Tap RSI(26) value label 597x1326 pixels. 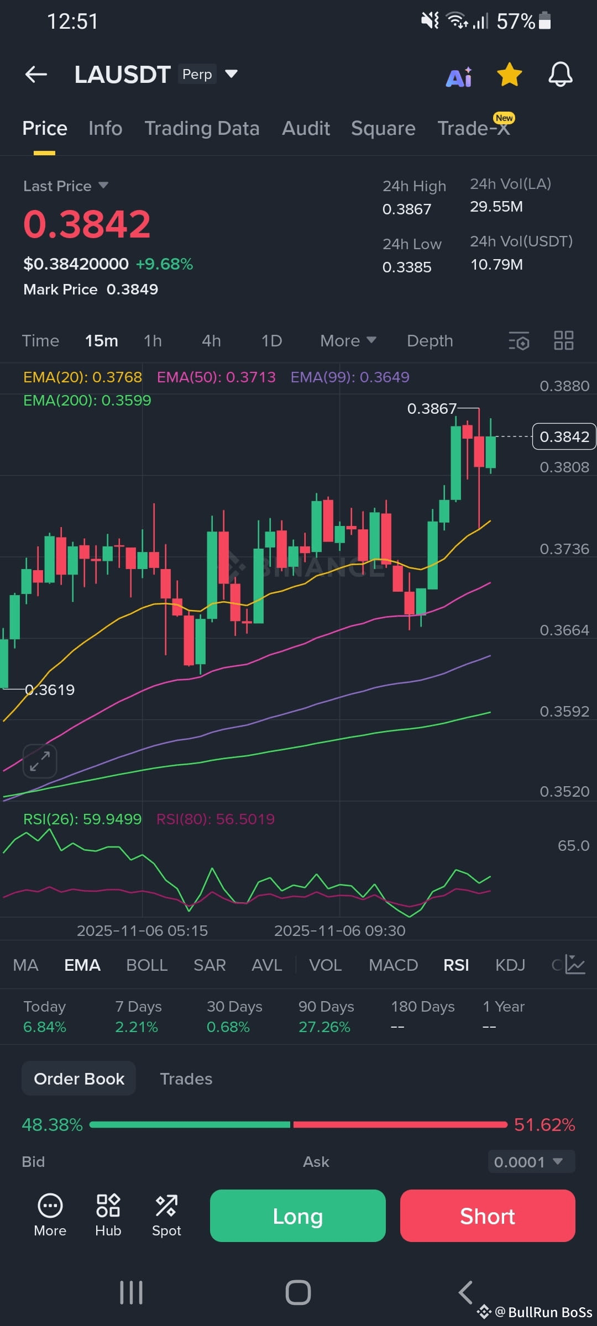point(82,819)
